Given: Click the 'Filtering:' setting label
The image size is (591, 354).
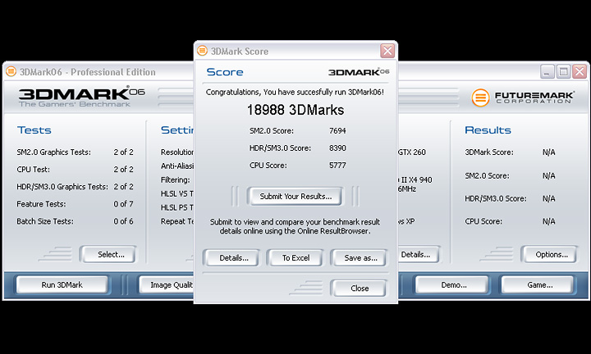Looking at the screenshot, I should pyautogui.click(x=176, y=179).
